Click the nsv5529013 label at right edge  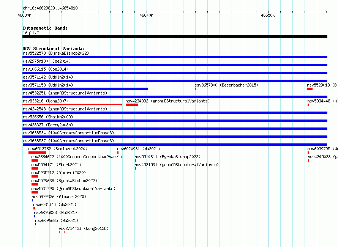tap(322, 85)
